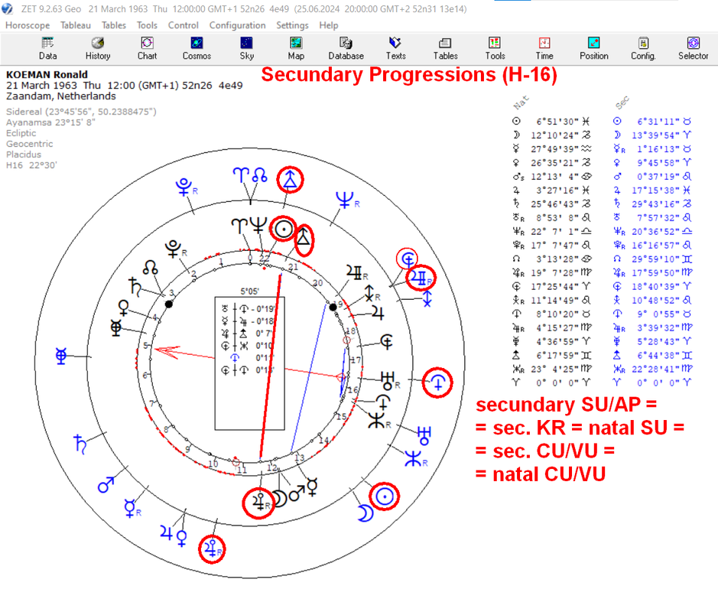Open the Control menu
The width and height of the screenshot is (718, 612).
click(184, 25)
